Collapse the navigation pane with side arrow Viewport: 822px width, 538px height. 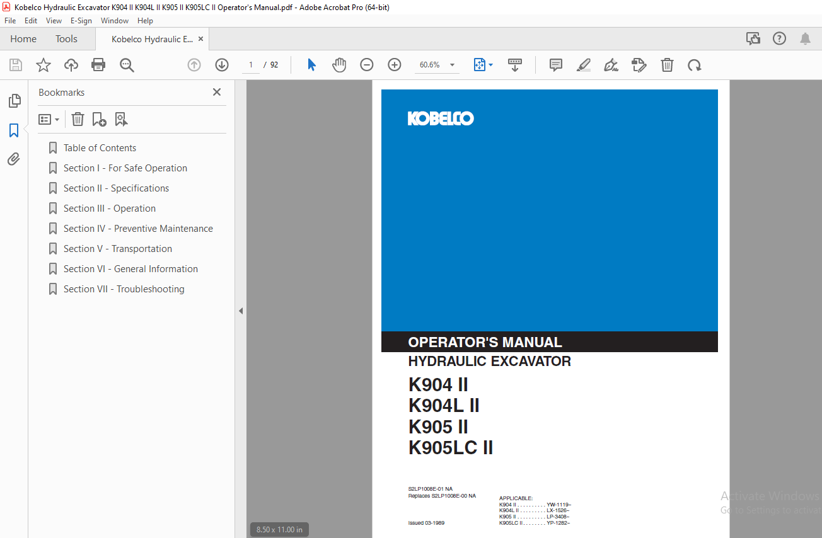click(241, 311)
